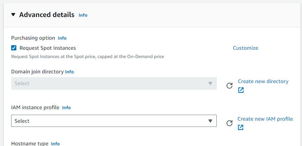Open Info link beside IAM instance profile
This screenshot has width=302, height=146.
click(66, 108)
